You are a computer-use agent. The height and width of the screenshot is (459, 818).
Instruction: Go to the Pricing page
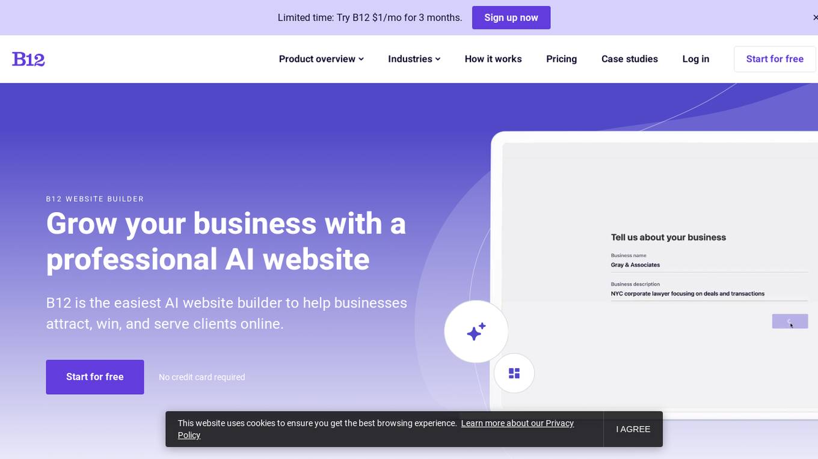[561, 59]
